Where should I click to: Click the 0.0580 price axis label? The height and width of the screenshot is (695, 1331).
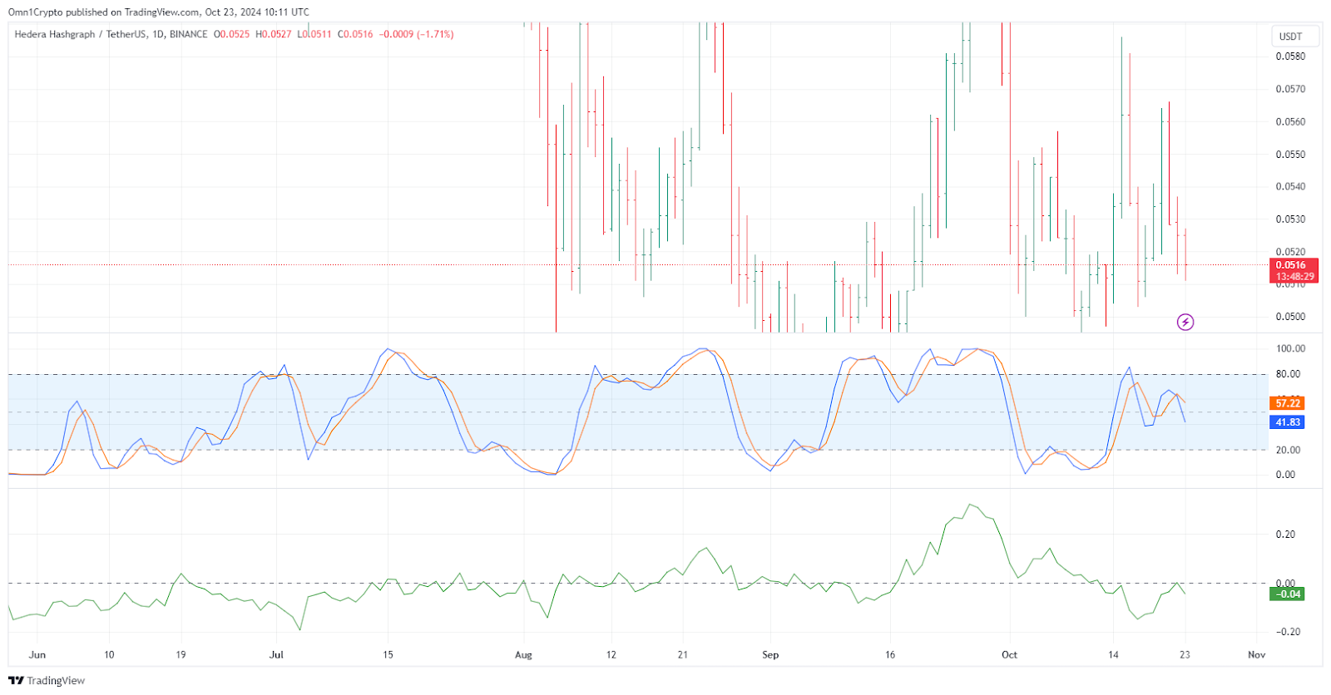(1290, 57)
